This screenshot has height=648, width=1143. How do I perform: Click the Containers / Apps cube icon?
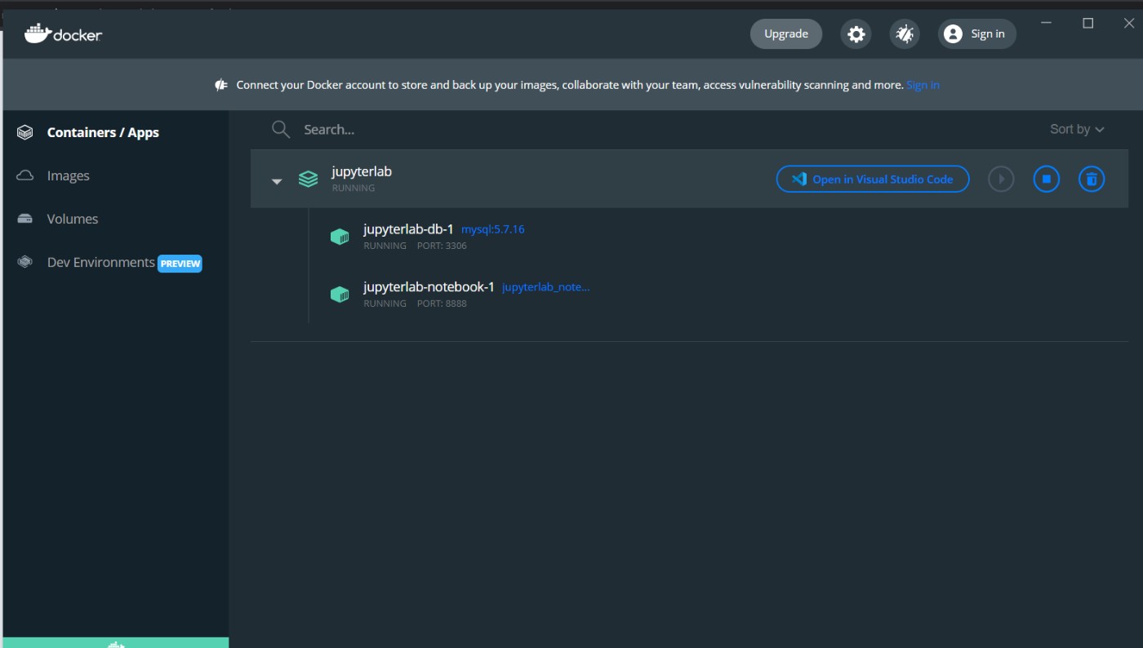pyautogui.click(x=25, y=132)
